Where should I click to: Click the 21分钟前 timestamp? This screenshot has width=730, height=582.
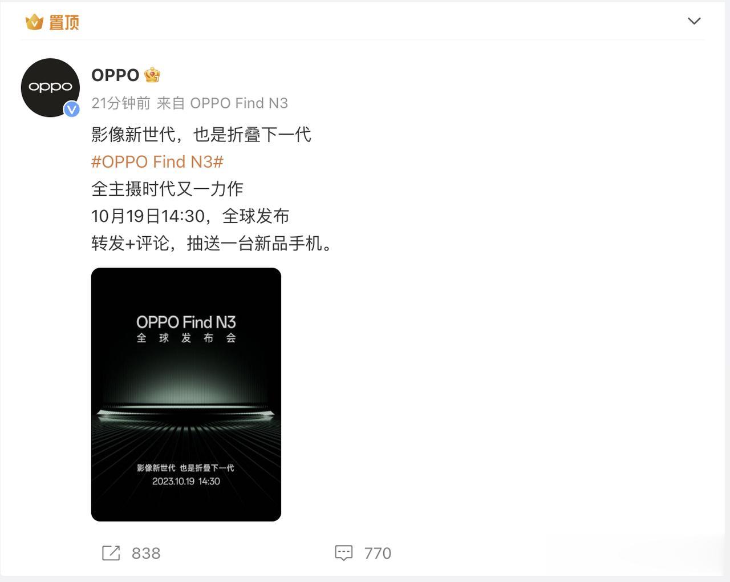(121, 103)
